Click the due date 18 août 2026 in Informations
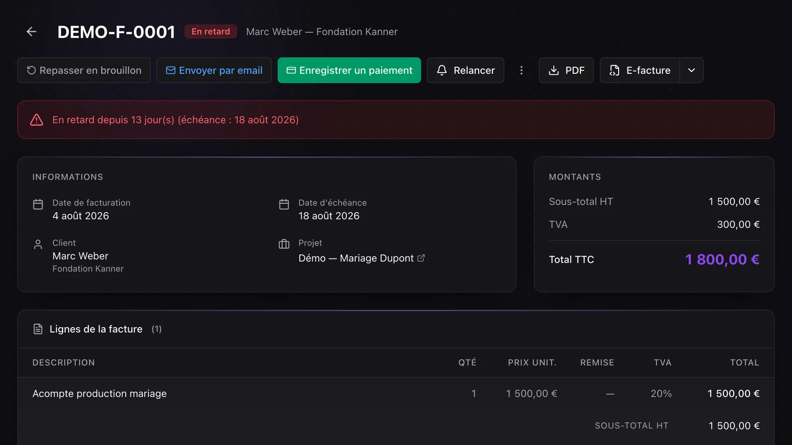The image size is (792, 445). pos(329,216)
